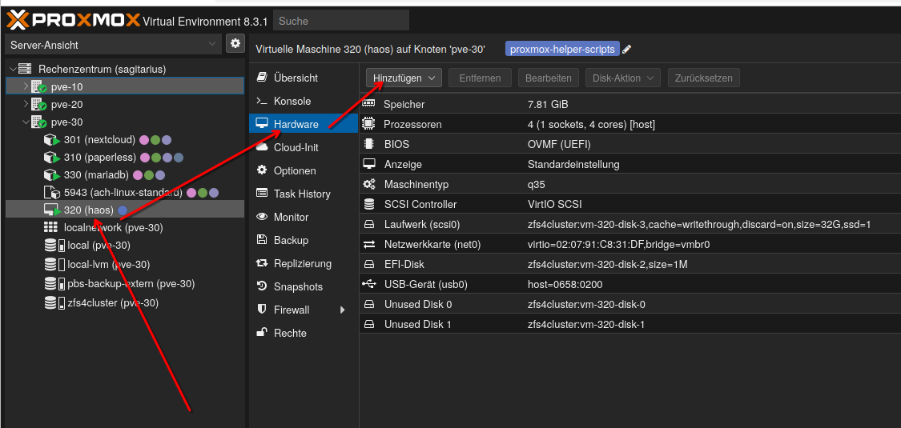
Task: Click the blue tag dot on 320 (haos)
Action: pyautogui.click(x=123, y=210)
